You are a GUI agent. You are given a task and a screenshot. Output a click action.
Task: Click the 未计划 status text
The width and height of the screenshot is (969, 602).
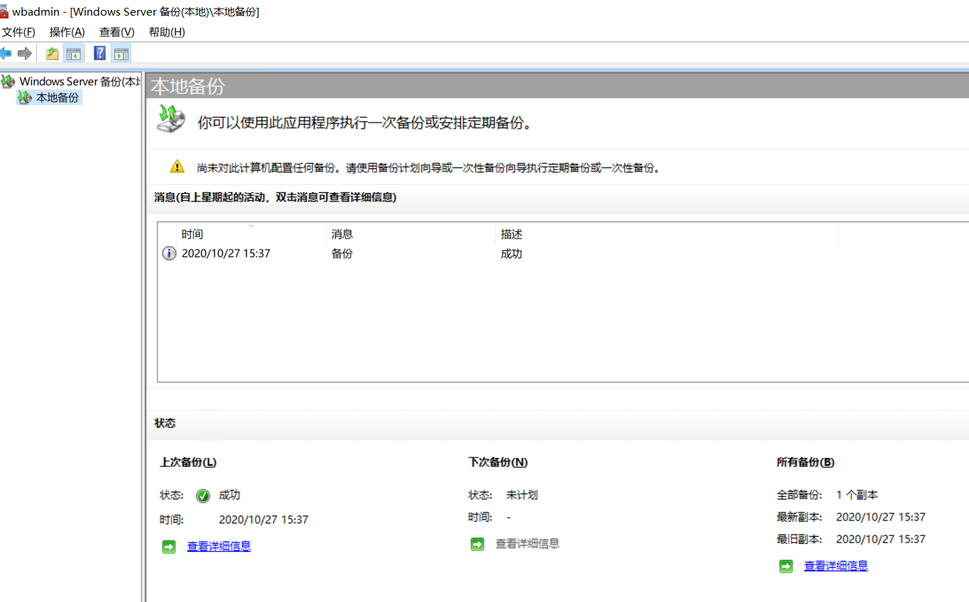tap(522, 495)
